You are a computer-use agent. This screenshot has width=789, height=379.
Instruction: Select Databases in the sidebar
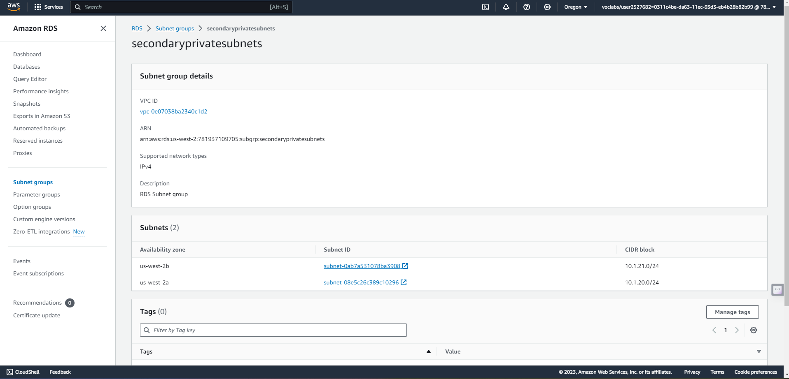tap(26, 67)
